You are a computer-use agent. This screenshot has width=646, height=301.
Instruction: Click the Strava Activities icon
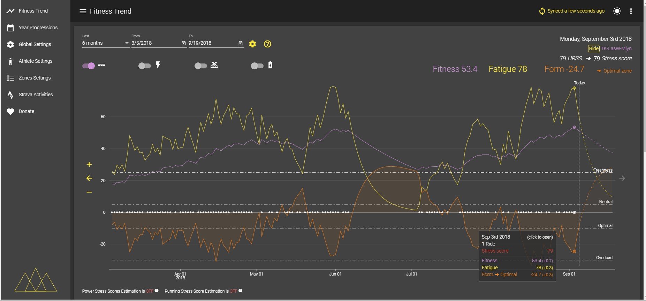[x=10, y=95]
